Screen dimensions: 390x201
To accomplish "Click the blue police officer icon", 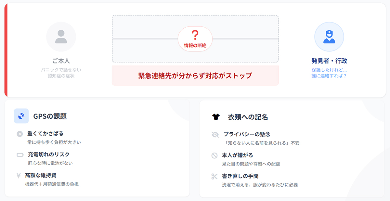I will point(329,37).
